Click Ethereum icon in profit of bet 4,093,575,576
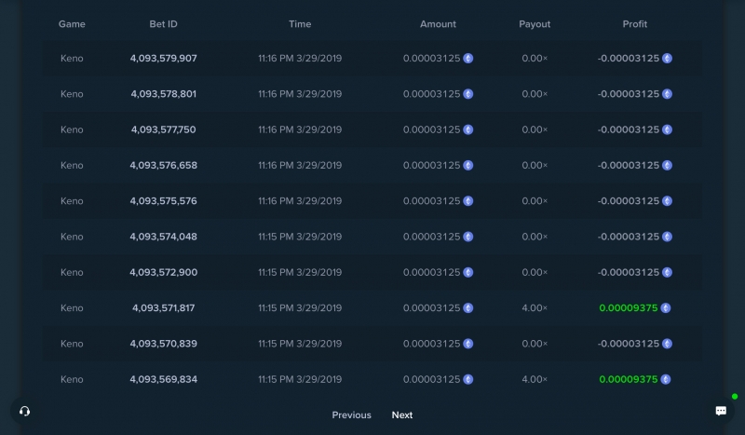The image size is (745, 435). (x=667, y=200)
